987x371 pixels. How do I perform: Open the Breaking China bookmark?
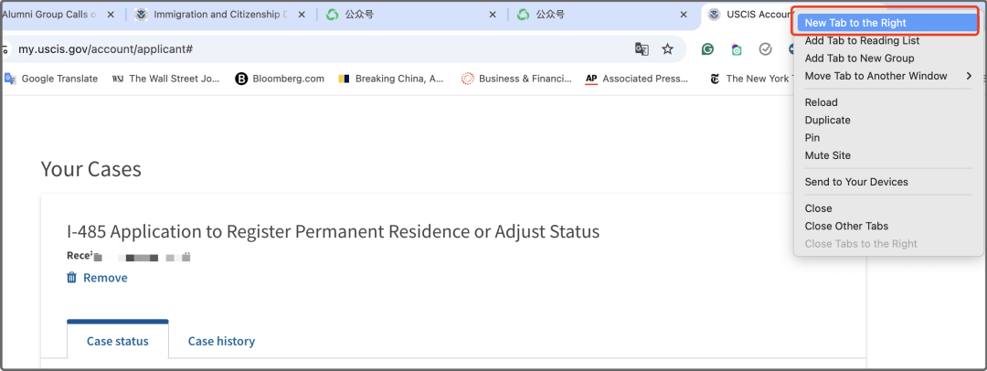click(x=391, y=79)
